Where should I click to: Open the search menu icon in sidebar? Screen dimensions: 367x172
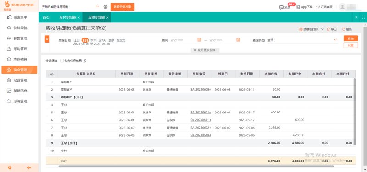pyautogui.click(x=9, y=17)
